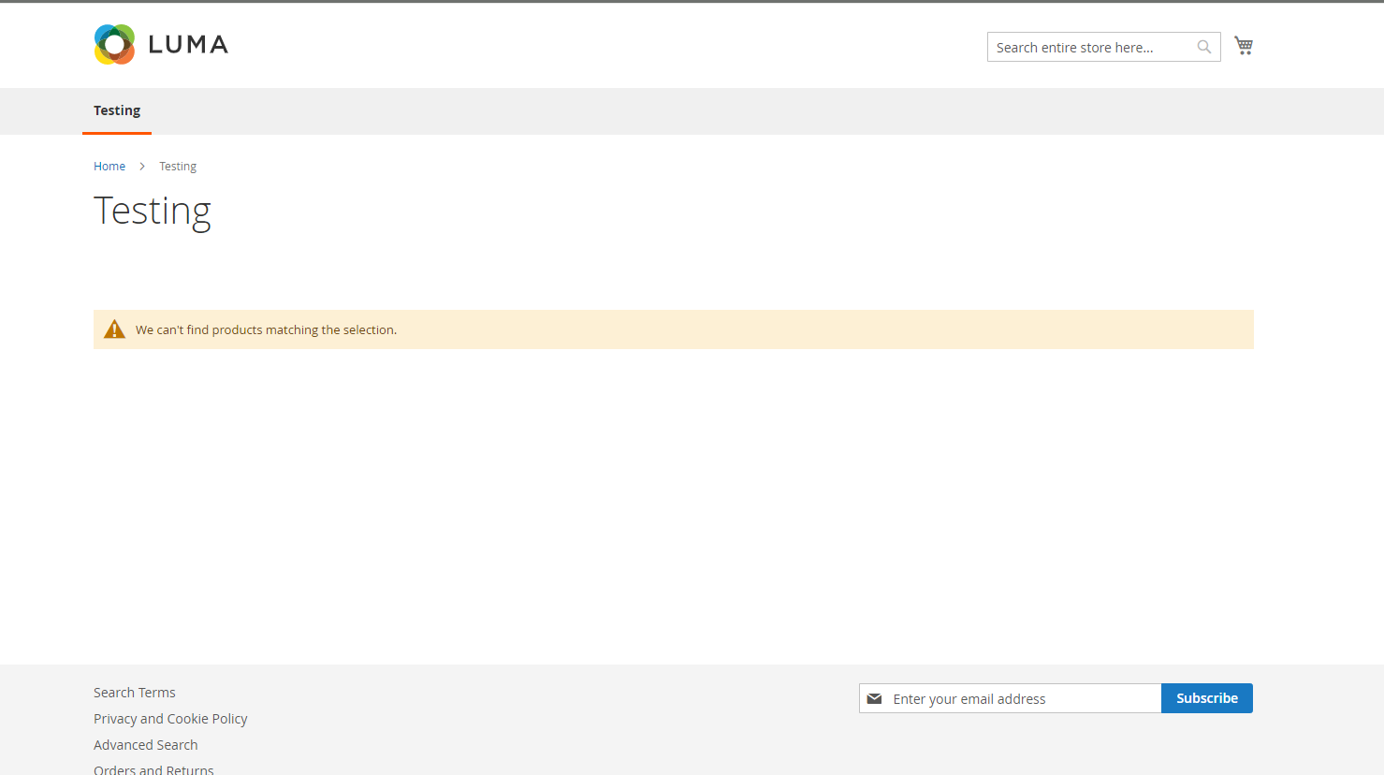Open the Orders and Returns link
Viewport: 1384px width, 775px height.
153,768
